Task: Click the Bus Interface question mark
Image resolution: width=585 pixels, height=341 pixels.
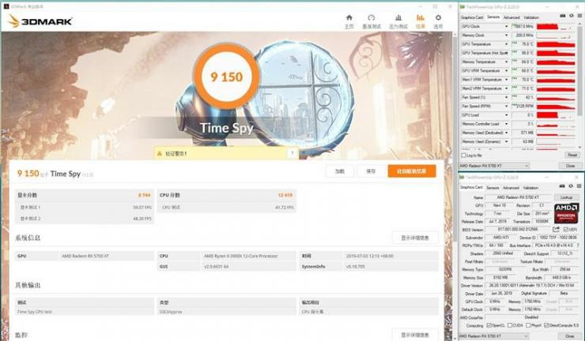Action: click(x=578, y=245)
